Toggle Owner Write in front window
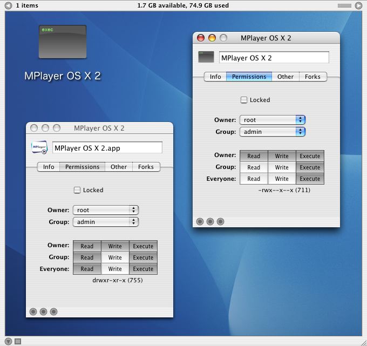This screenshot has height=346, width=367. (x=282, y=156)
